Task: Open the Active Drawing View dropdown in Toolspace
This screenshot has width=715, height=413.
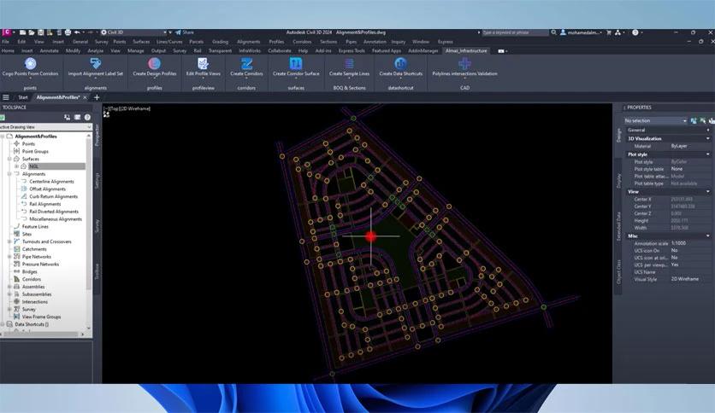Action: (45, 127)
